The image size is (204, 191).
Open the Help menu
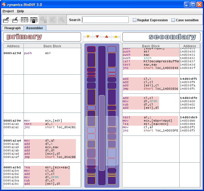[x=21, y=11]
